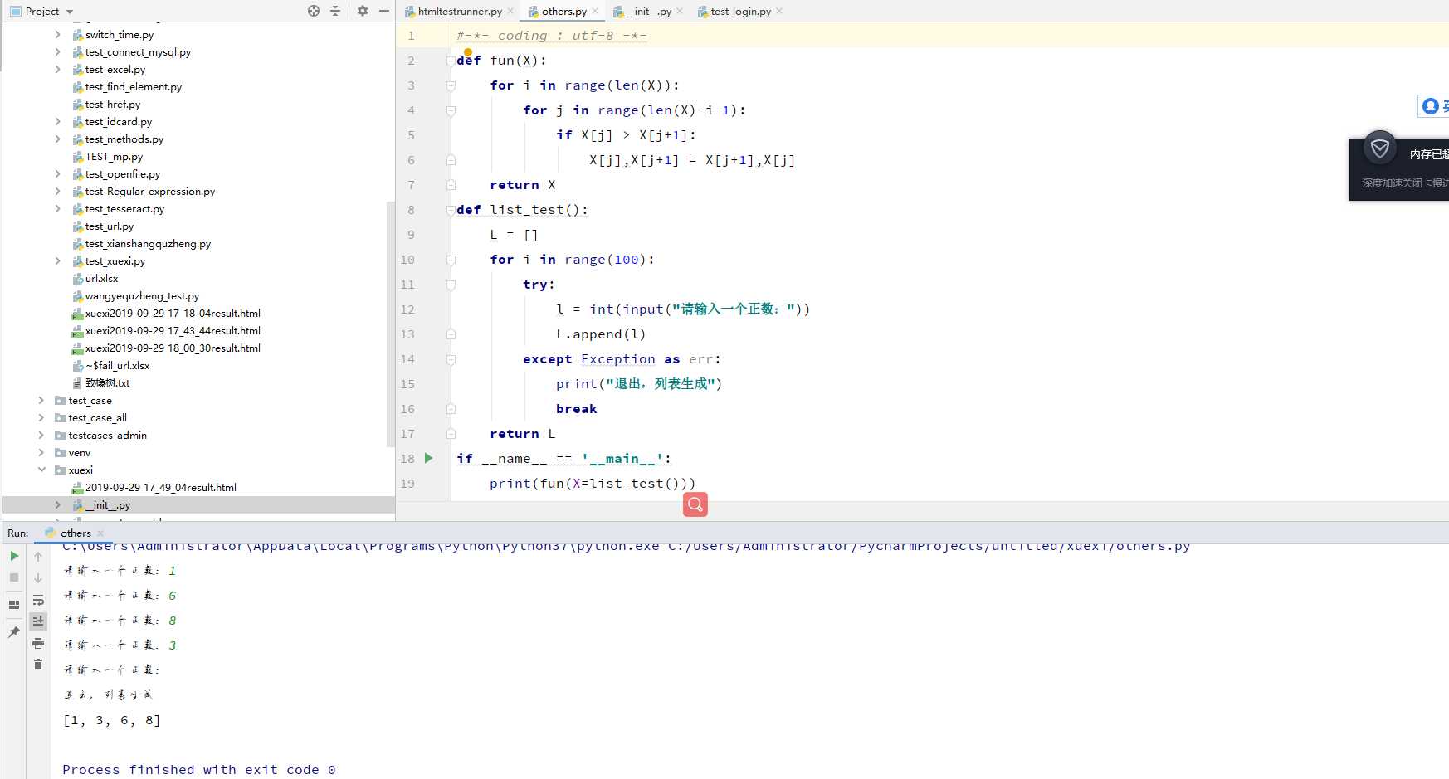The height and width of the screenshot is (779, 1449).
Task: Open the Project view dropdown
Action: 70,12
